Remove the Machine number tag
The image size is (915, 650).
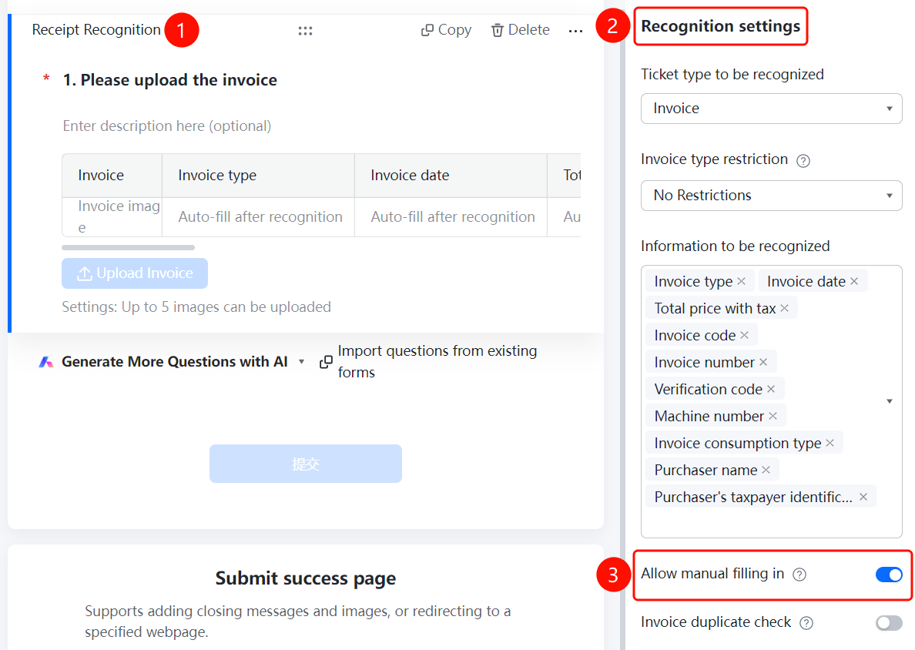click(773, 416)
